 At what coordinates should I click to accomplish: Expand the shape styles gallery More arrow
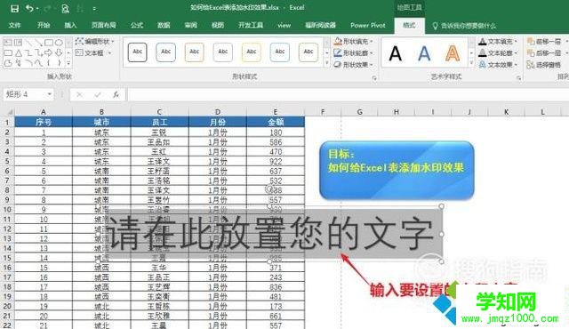coord(326,63)
